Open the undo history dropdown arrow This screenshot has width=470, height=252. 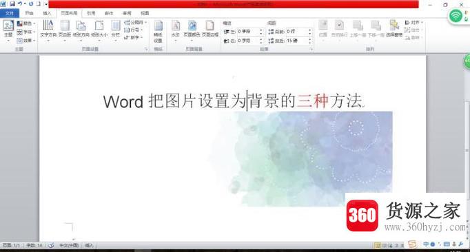point(25,4)
